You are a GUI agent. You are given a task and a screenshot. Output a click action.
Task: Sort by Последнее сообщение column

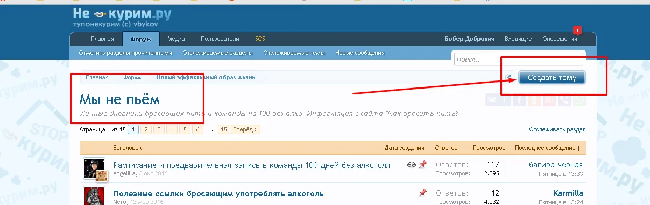[548, 148]
